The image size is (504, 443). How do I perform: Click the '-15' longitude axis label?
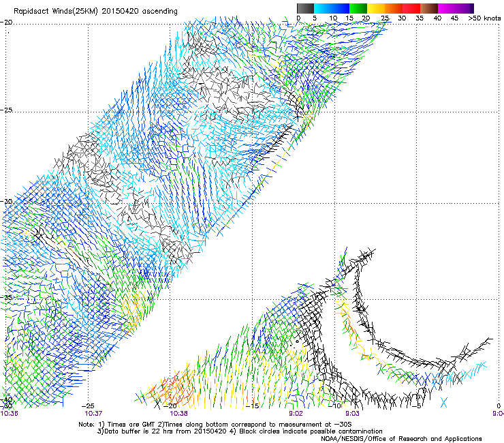[252, 406]
